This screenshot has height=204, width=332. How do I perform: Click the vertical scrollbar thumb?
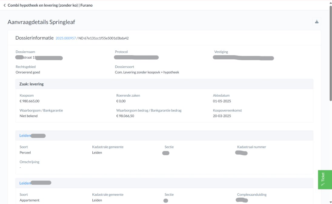click(330, 54)
